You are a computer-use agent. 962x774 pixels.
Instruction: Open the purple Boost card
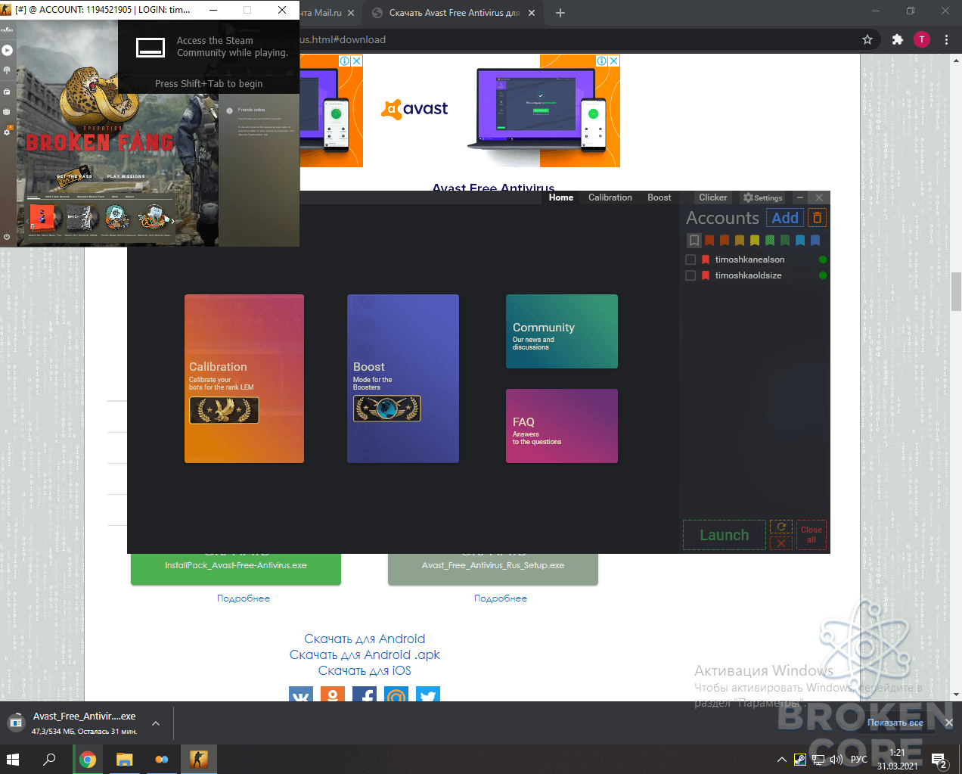click(403, 378)
